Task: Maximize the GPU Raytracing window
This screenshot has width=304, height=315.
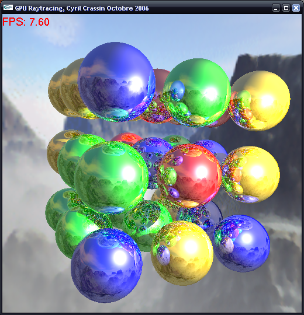Action: coord(286,8)
